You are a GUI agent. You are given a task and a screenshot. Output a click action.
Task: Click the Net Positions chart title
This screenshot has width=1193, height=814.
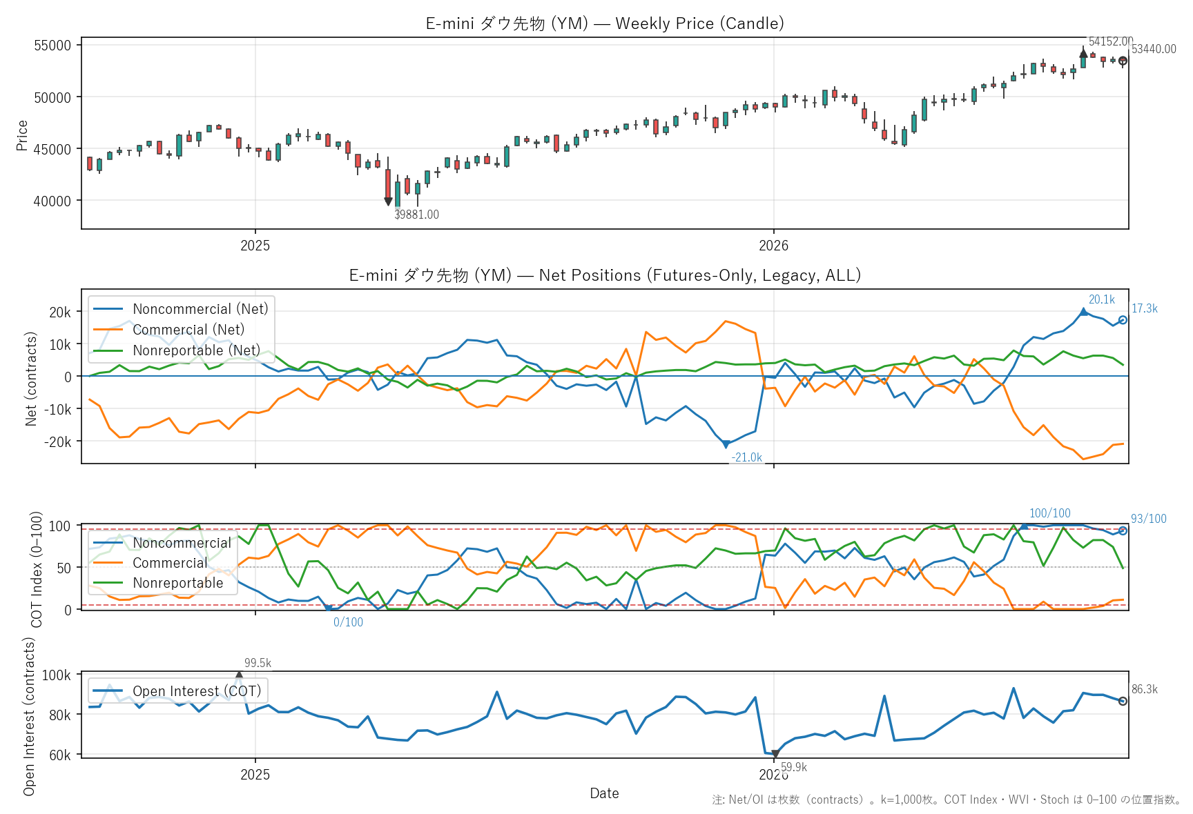(x=605, y=275)
